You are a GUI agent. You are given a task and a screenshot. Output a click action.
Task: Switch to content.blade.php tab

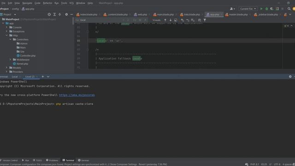click(x=116, y=14)
